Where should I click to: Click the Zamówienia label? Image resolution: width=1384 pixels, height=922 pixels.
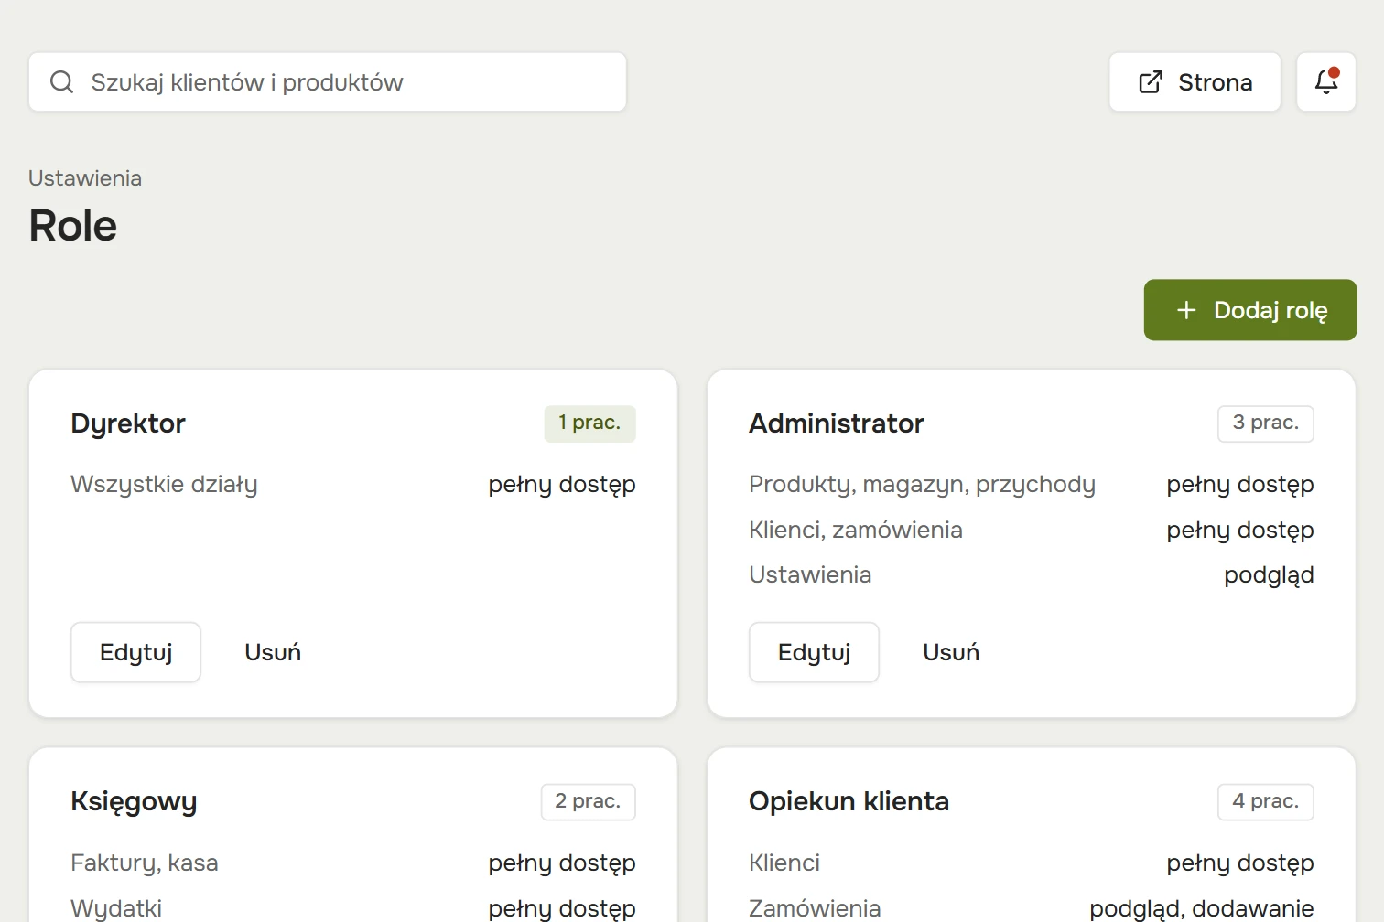click(x=815, y=908)
